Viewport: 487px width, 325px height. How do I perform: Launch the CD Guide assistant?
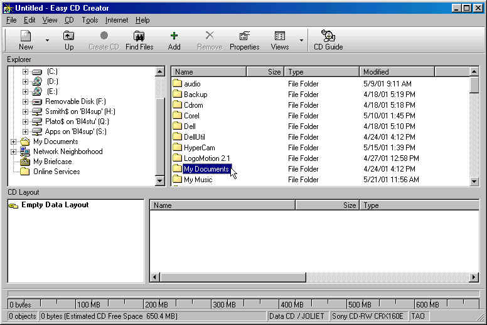click(x=328, y=40)
